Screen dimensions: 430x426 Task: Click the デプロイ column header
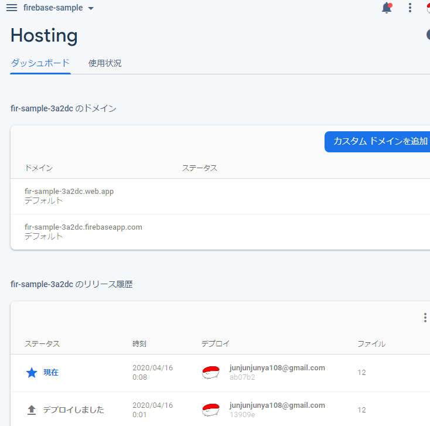(x=216, y=344)
